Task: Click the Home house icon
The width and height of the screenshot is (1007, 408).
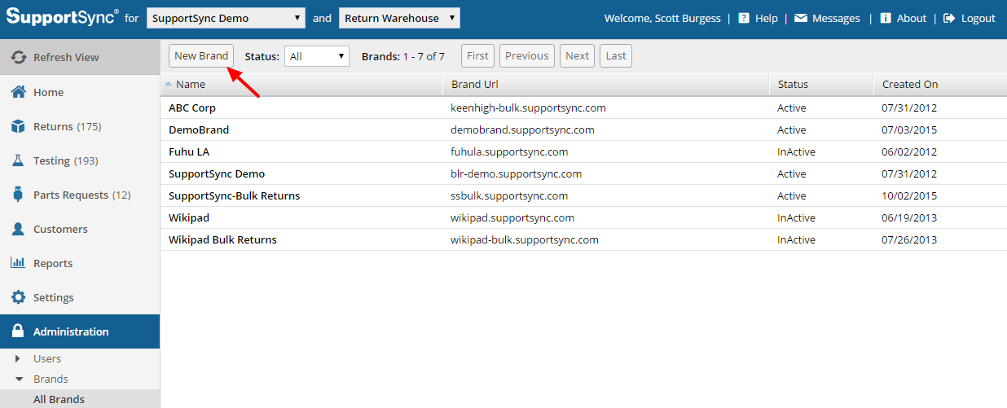Action: pos(18,92)
